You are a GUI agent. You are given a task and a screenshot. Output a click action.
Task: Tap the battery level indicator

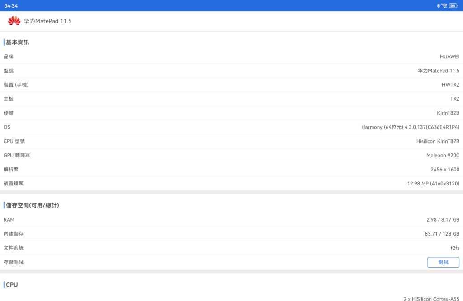pyautogui.click(x=453, y=5)
